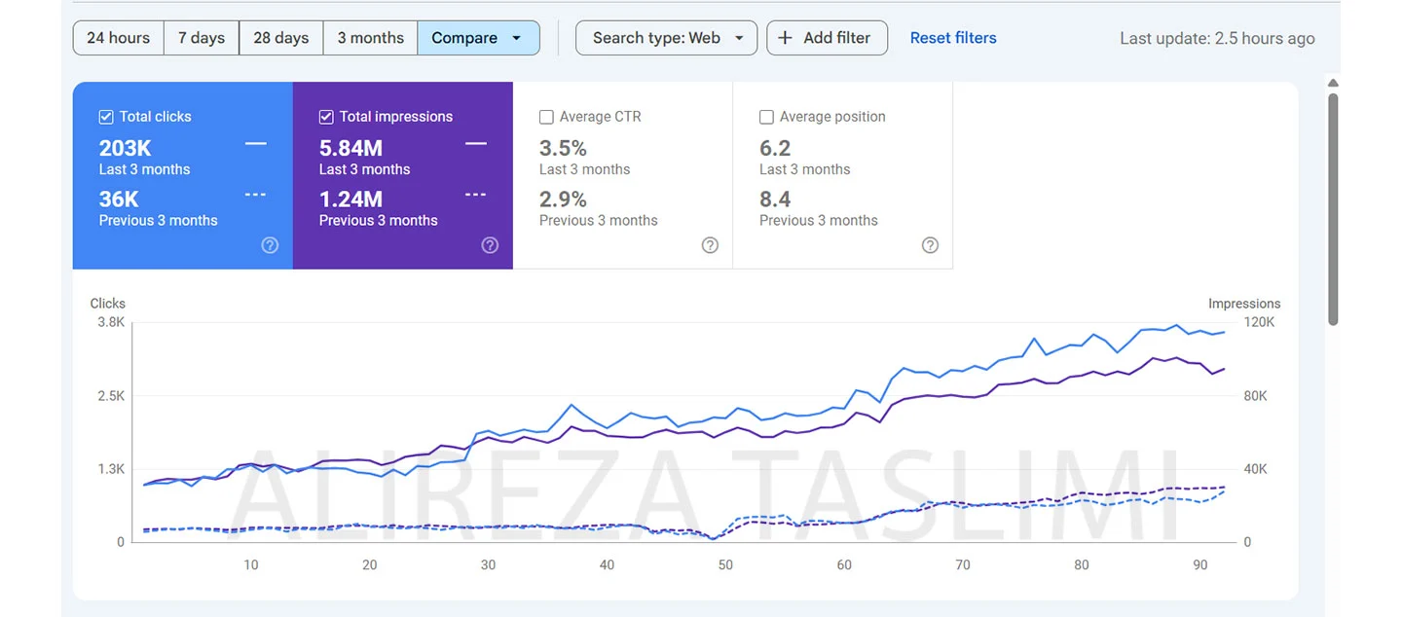
Task: Enable the Average CTR checkbox
Action: pos(546,117)
